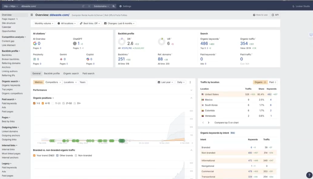
Task: Open the API button
Action: [x=275, y=15]
